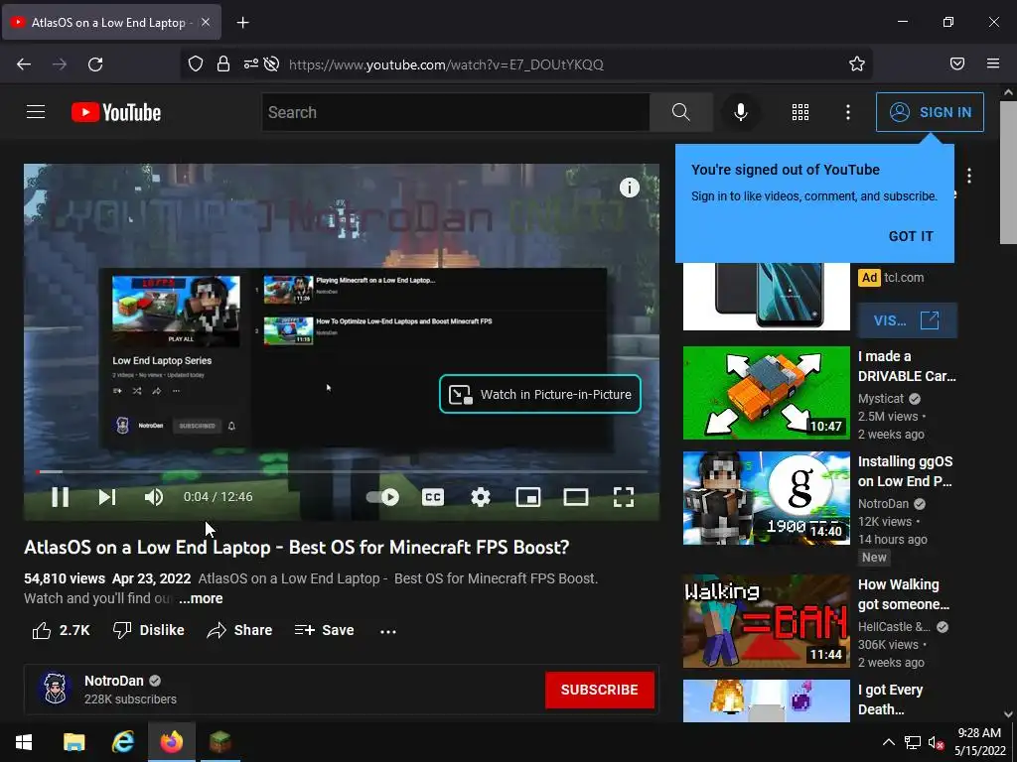Screen dimensions: 1017x762
Task: Open the site permissions icon in address bar
Action: [x=251, y=63]
